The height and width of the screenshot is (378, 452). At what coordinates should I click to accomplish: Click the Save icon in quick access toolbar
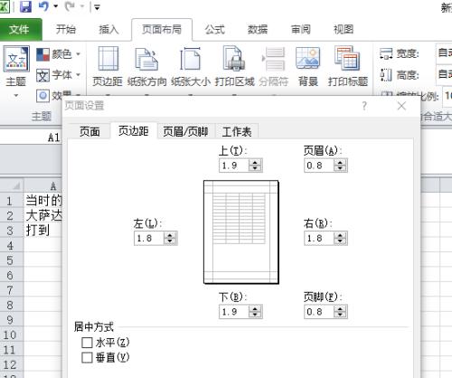click(x=25, y=6)
